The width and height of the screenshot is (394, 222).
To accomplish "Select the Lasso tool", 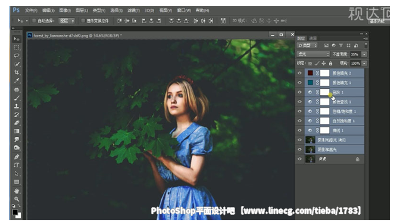I will tap(17, 55).
